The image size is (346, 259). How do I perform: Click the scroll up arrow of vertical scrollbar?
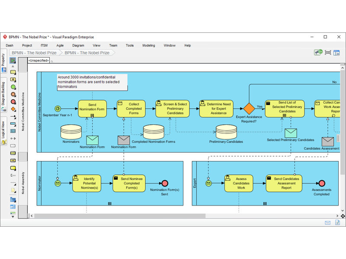(343, 68)
